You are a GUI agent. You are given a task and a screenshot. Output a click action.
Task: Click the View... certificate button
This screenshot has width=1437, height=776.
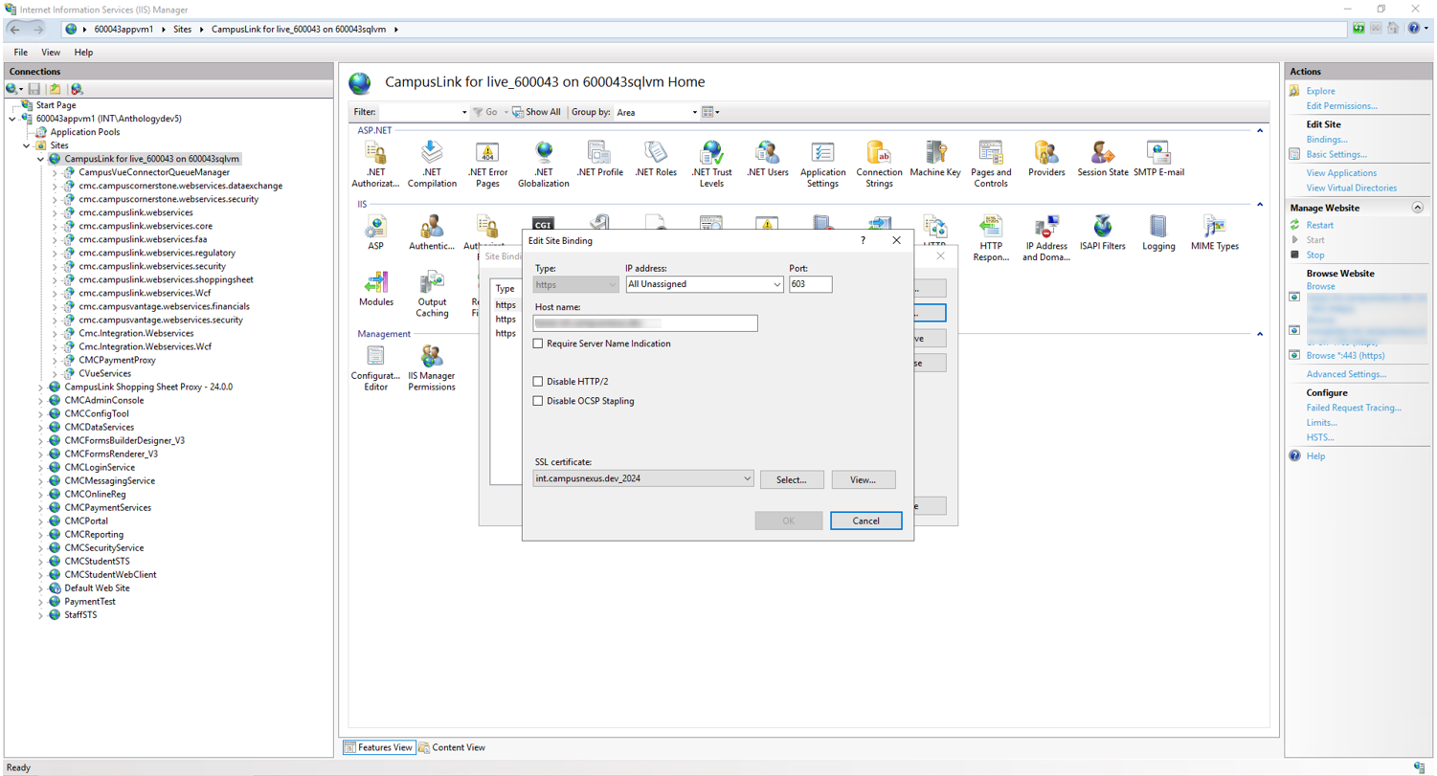[864, 479]
